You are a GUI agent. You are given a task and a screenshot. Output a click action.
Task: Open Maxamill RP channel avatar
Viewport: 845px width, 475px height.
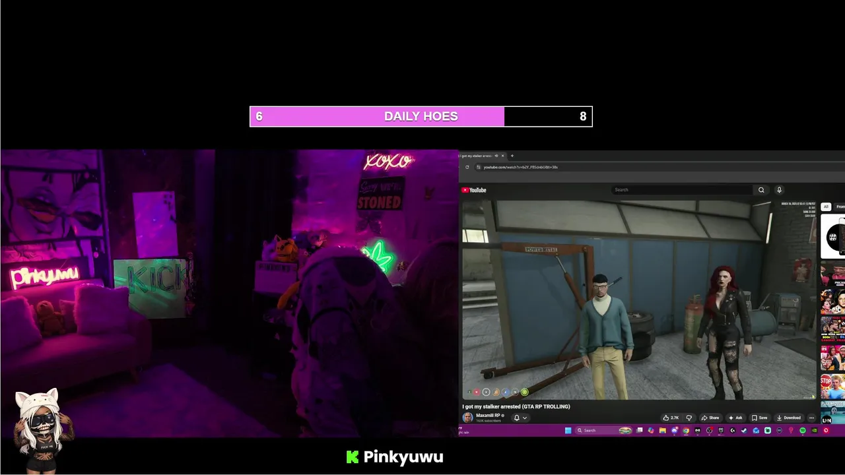pos(467,418)
